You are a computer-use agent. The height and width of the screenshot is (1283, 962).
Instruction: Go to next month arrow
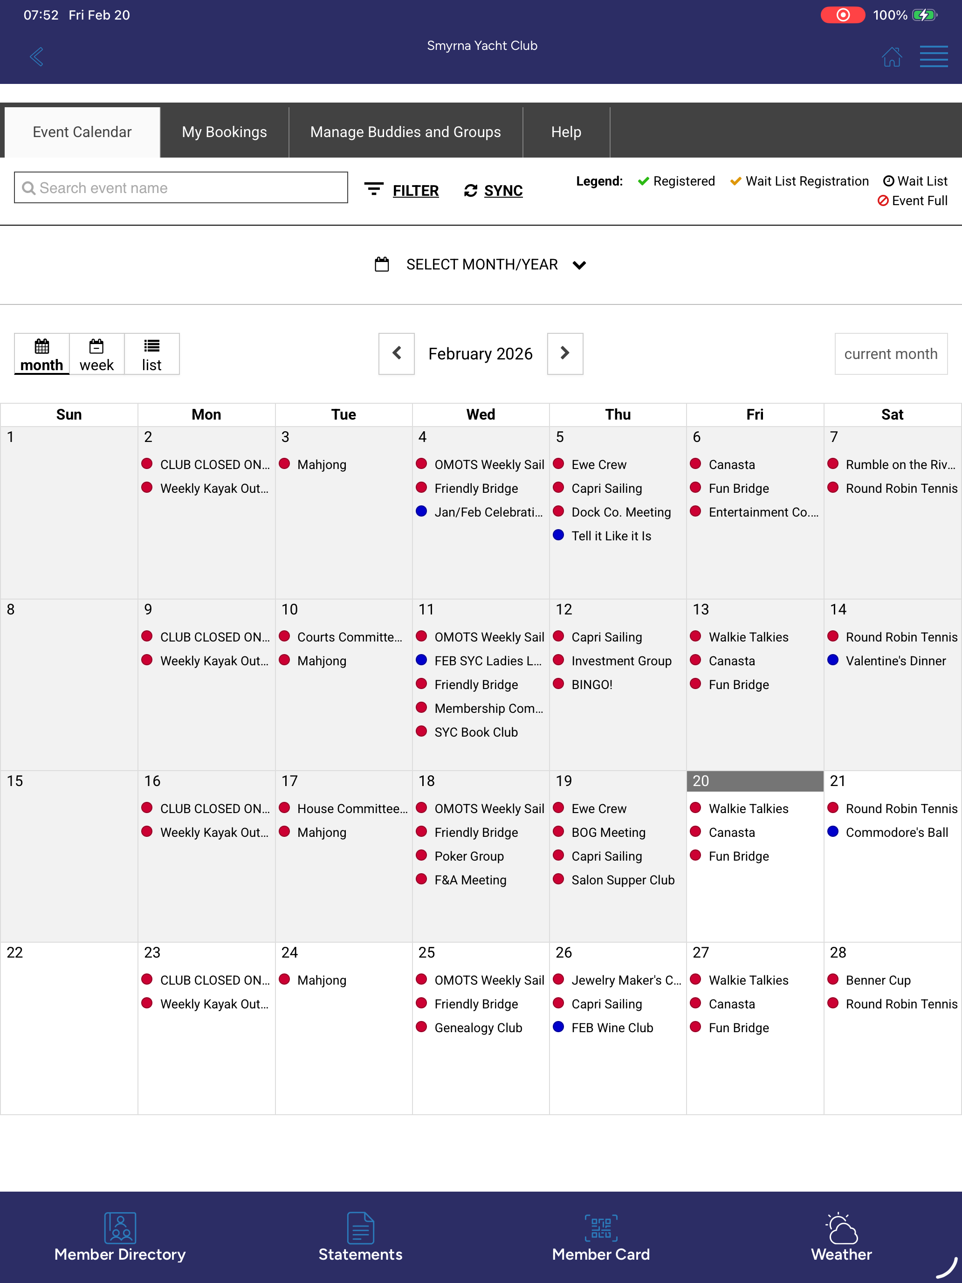coord(565,353)
